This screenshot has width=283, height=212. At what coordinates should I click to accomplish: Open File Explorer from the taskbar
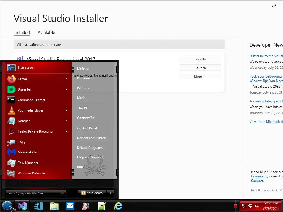pyautogui.click(x=54, y=206)
